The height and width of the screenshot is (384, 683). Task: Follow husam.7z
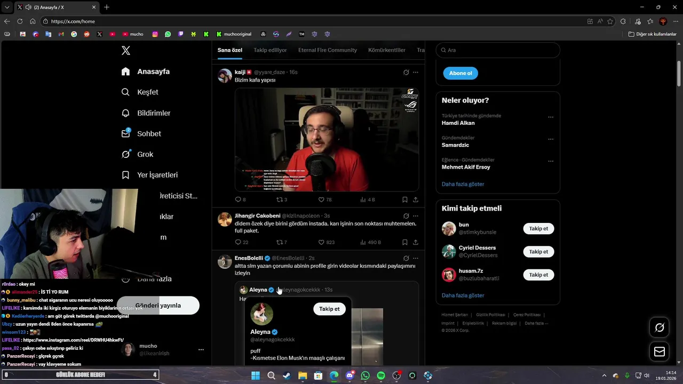tap(538, 275)
